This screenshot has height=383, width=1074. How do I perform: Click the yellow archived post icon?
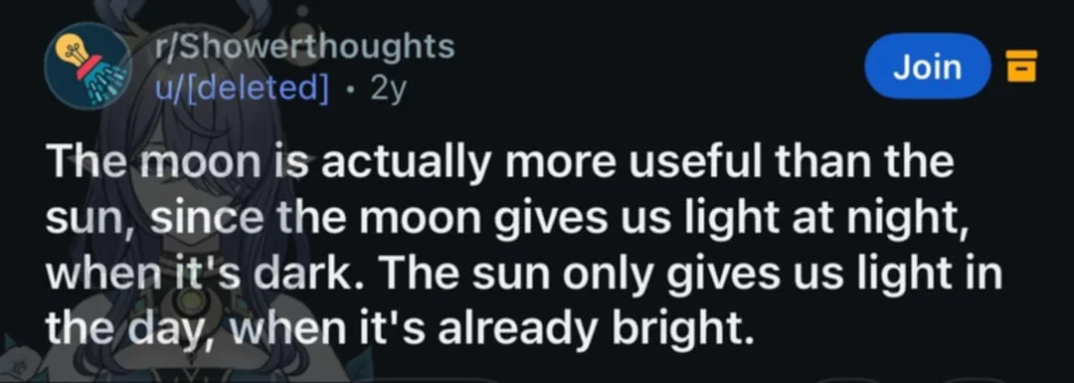click(x=1020, y=66)
